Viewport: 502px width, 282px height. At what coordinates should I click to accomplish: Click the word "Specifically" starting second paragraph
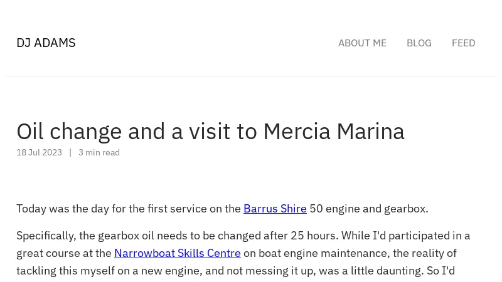45,236
